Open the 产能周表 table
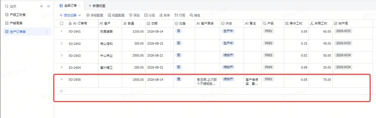Viewport: 376px width, 118px height. click(x=16, y=23)
